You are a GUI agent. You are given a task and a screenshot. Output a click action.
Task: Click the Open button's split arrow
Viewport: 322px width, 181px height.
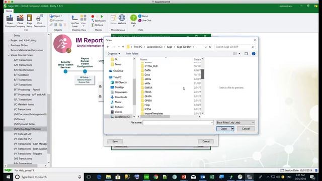[x=232, y=129]
